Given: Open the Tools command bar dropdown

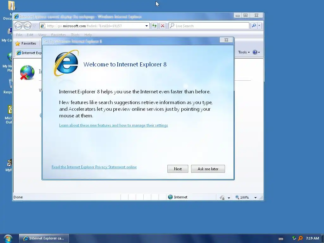Looking at the screenshot, I should click(244, 52).
